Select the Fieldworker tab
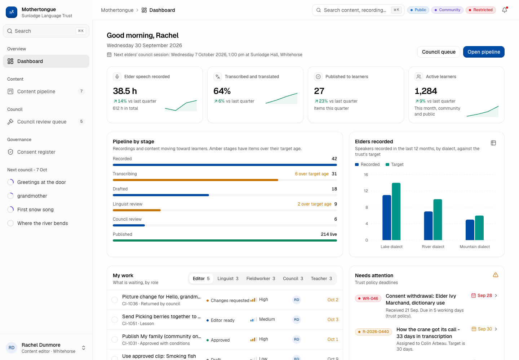Image resolution: width=519 pixels, height=360 pixels. click(261, 279)
